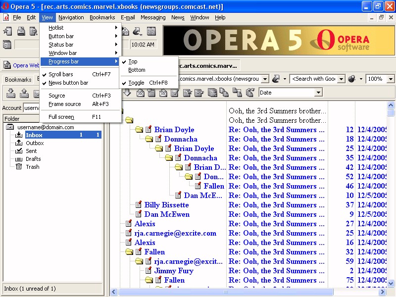Click the Opera 5 banner advertisement

[x=279, y=41]
